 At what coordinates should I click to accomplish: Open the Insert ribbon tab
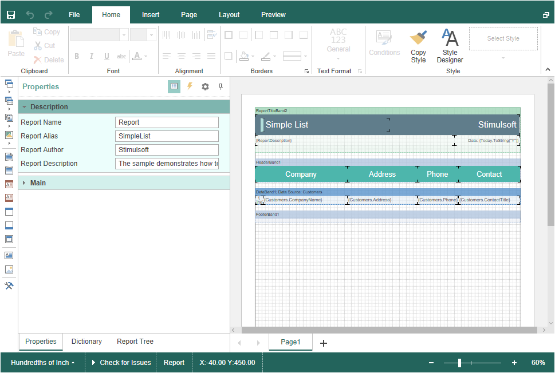tap(151, 15)
